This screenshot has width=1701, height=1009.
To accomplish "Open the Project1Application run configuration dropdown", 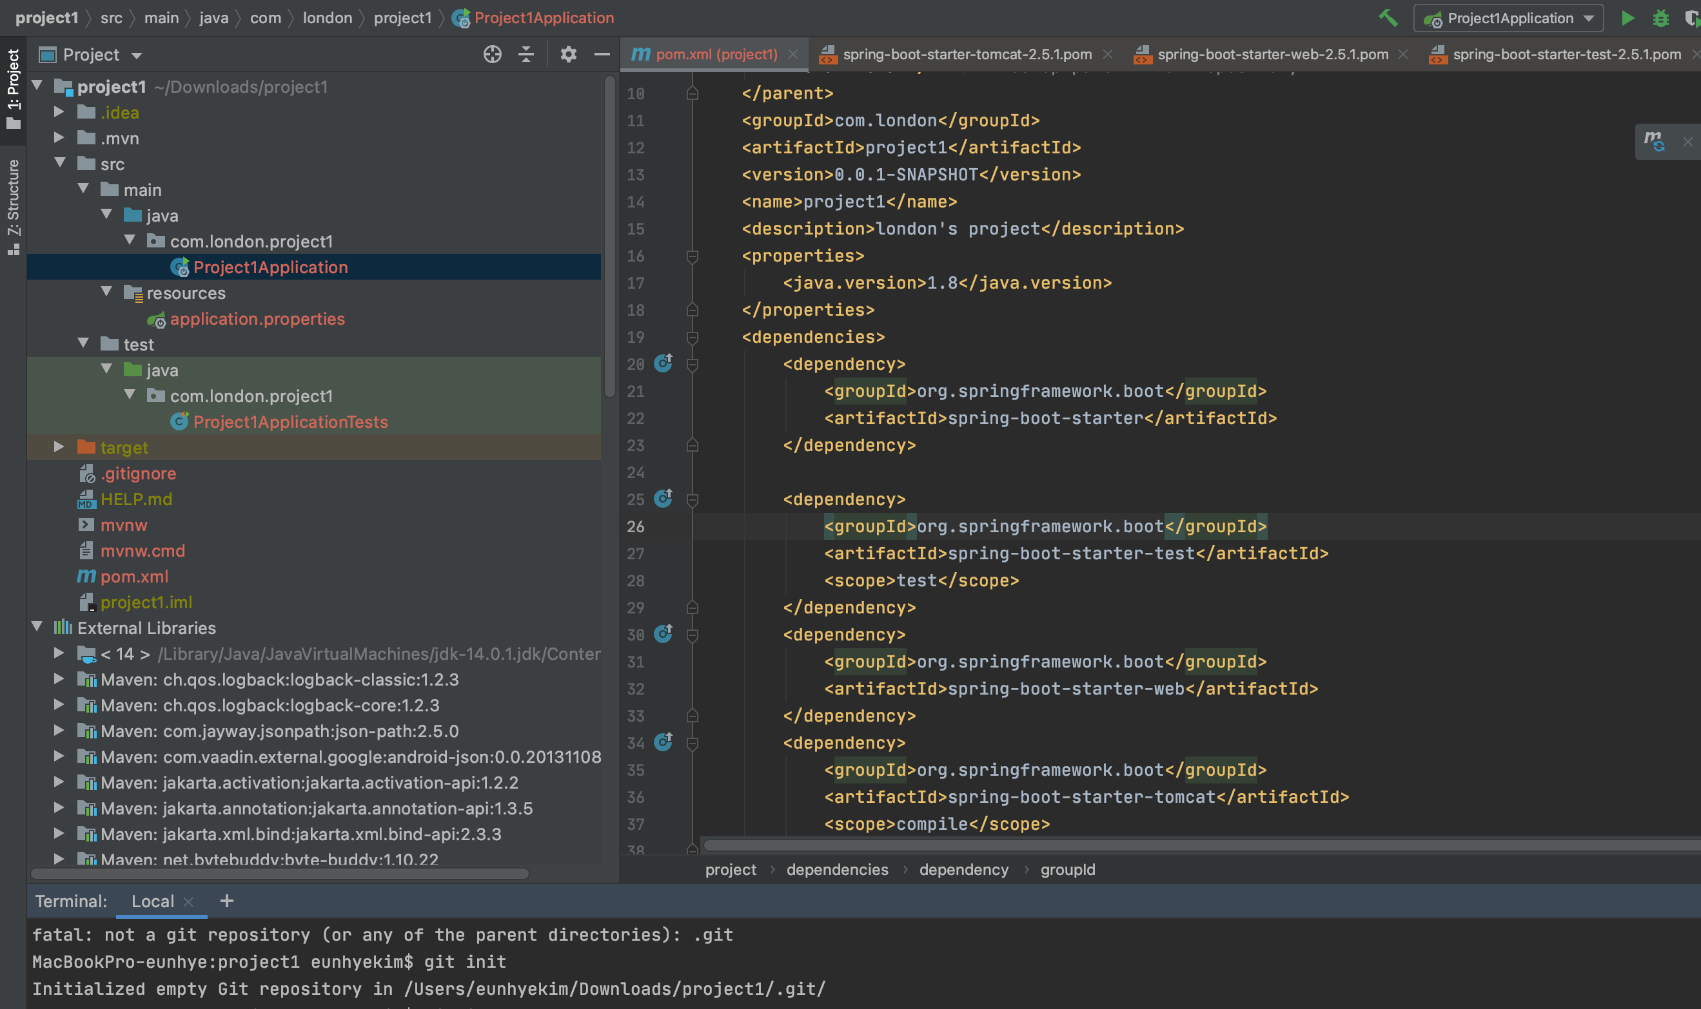I will point(1508,18).
